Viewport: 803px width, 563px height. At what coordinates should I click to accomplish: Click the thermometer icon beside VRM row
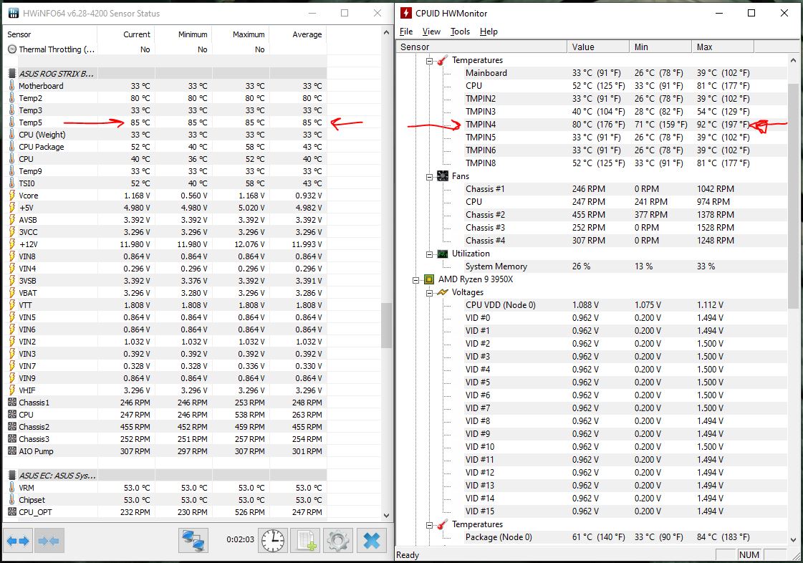coord(11,488)
